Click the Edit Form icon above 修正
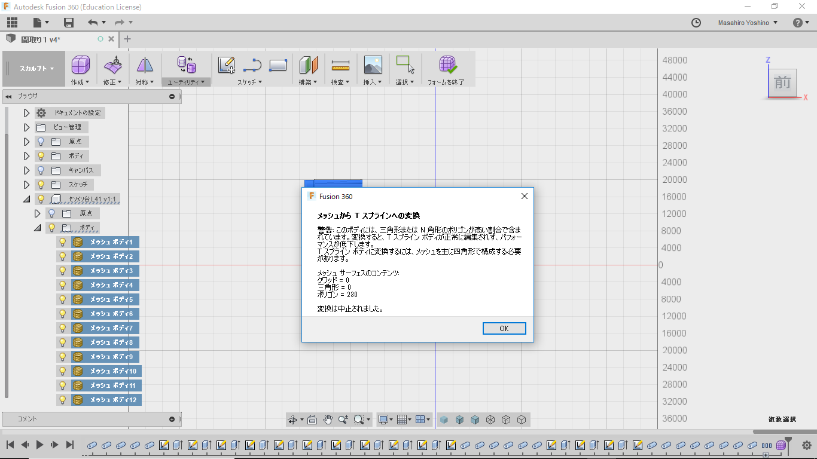The width and height of the screenshot is (817, 459). 112,65
